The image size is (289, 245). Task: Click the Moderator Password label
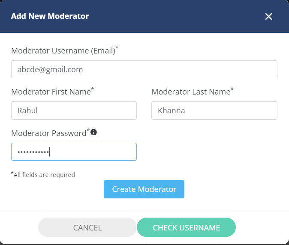(49, 133)
